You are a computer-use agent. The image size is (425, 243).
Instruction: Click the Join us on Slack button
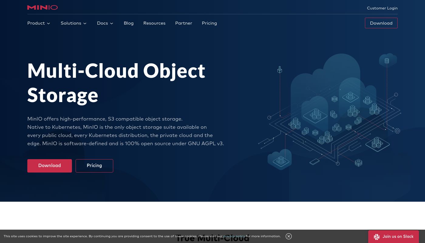393,237
